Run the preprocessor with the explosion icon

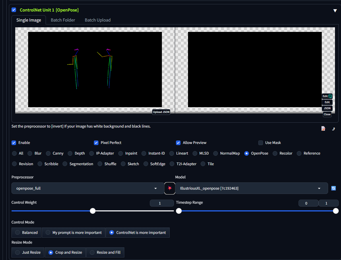[x=170, y=188]
